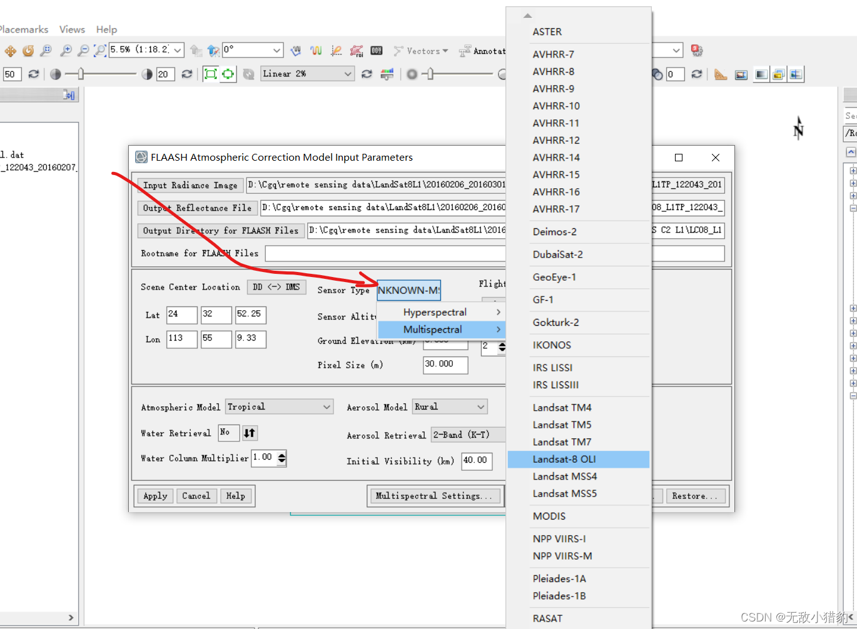Toggle DD <-> DMS coordinate format
857x629 pixels.
[x=276, y=287]
